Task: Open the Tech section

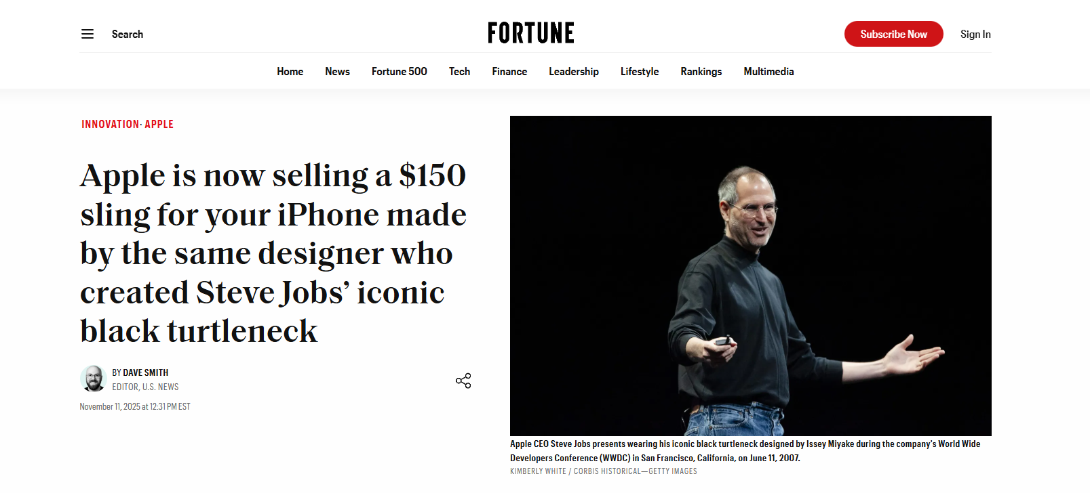Action: pos(459,71)
